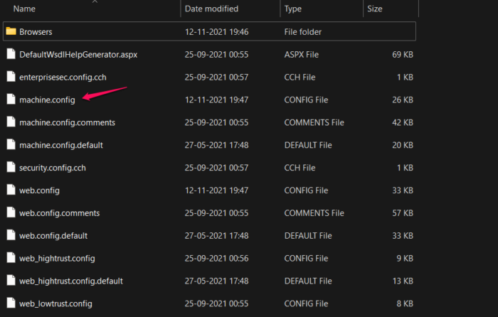Click the web.config.comments file icon
The width and height of the screenshot is (498, 317).
[x=10, y=213]
